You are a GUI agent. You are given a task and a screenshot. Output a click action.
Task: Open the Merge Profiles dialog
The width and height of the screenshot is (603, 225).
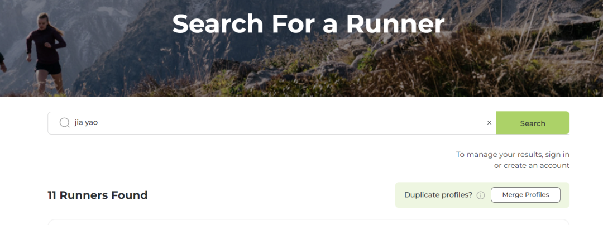point(525,195)
